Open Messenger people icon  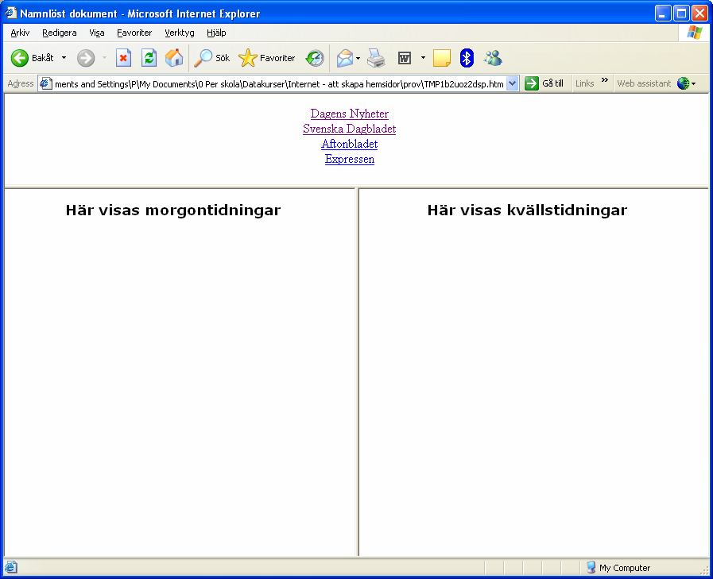(x=493, y=58)
